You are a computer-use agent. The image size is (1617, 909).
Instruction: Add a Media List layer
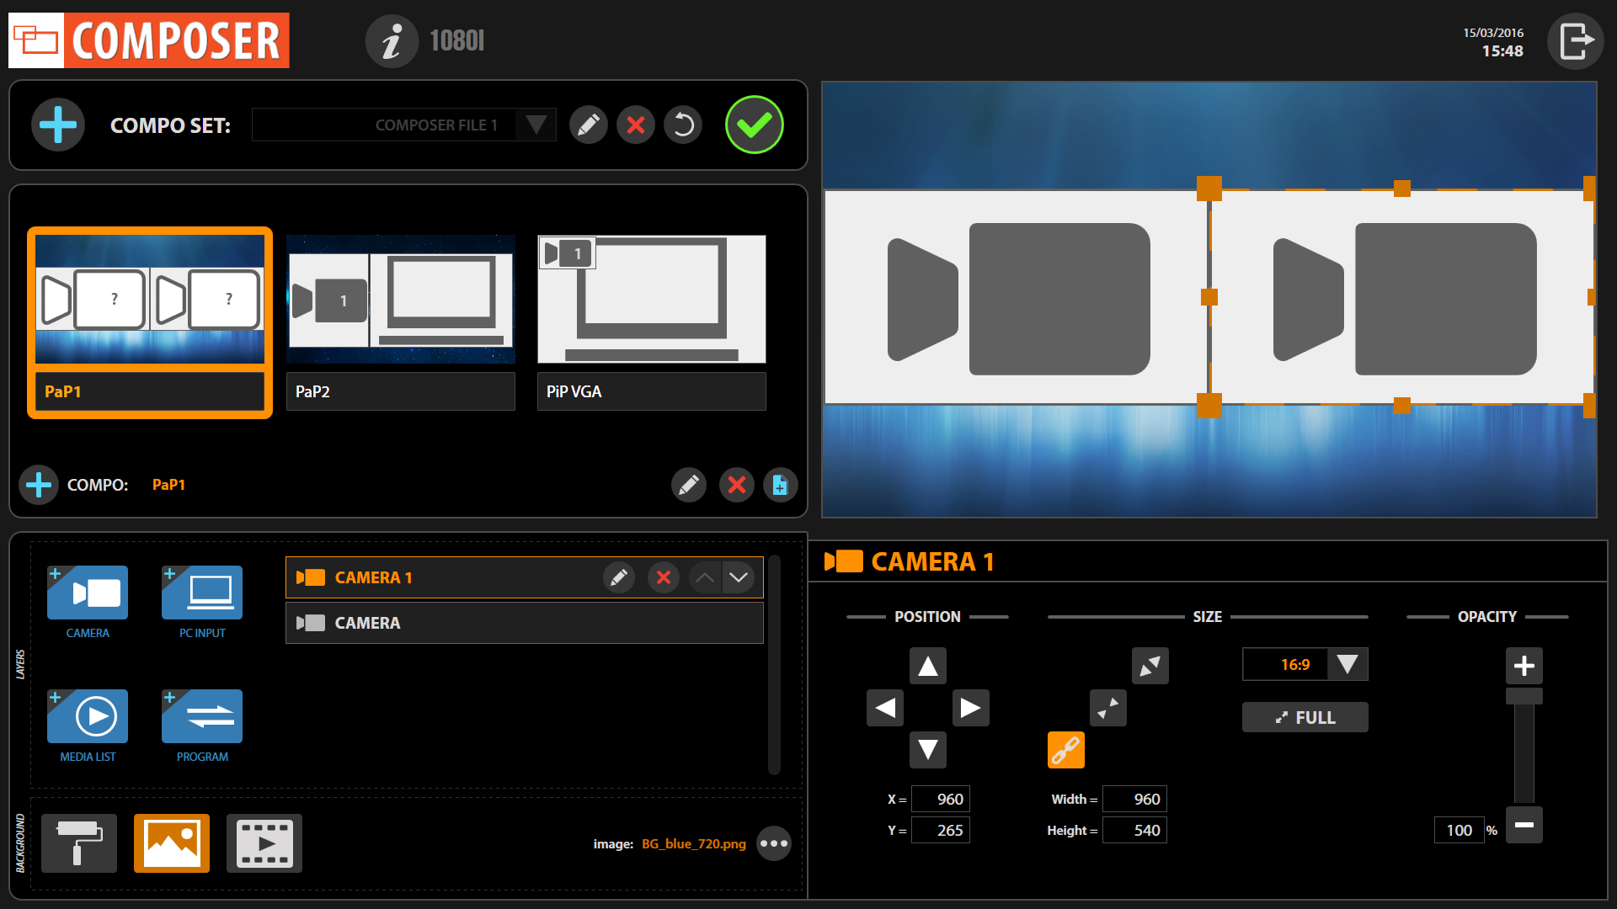88,716
